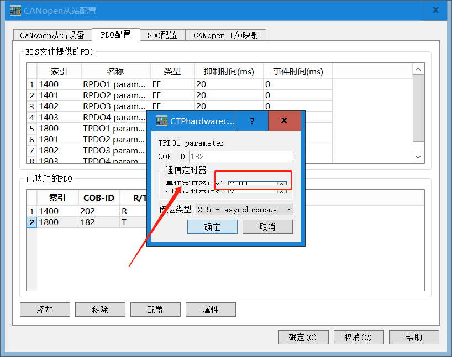Click the event time 0 in the 1400 row
This screenshot has height=357, width=452.
pyautogui.click(x=298, y=84)
